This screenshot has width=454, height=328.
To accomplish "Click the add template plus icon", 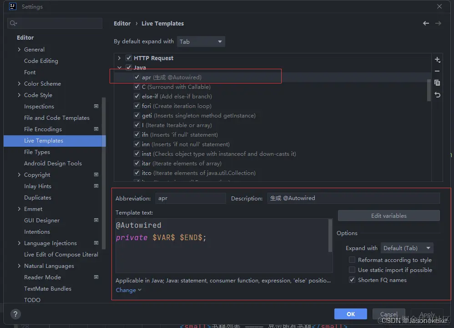I will point(437,60).
